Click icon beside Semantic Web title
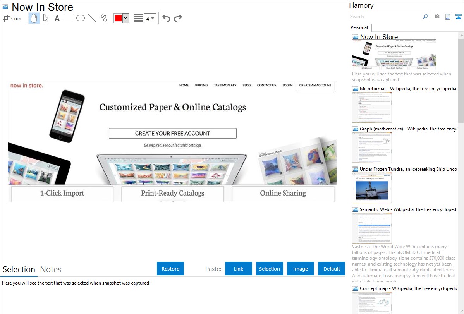Screen dimensions: 464x314 click(355, 209)
